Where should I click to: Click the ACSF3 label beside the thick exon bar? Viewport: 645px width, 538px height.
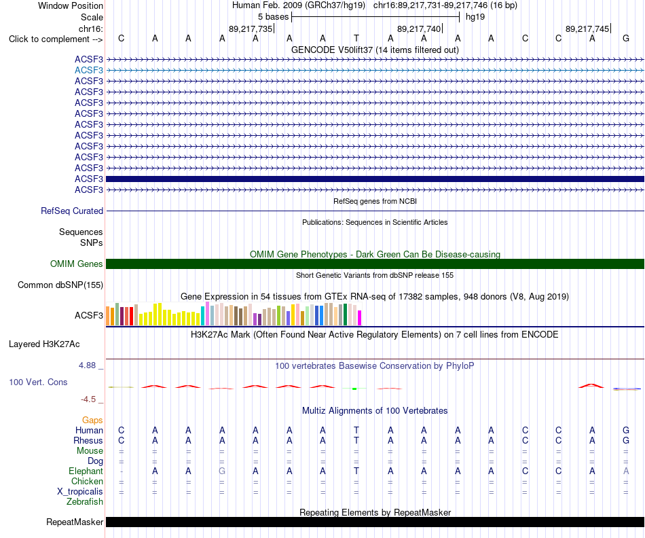click(x=89, y=179)
